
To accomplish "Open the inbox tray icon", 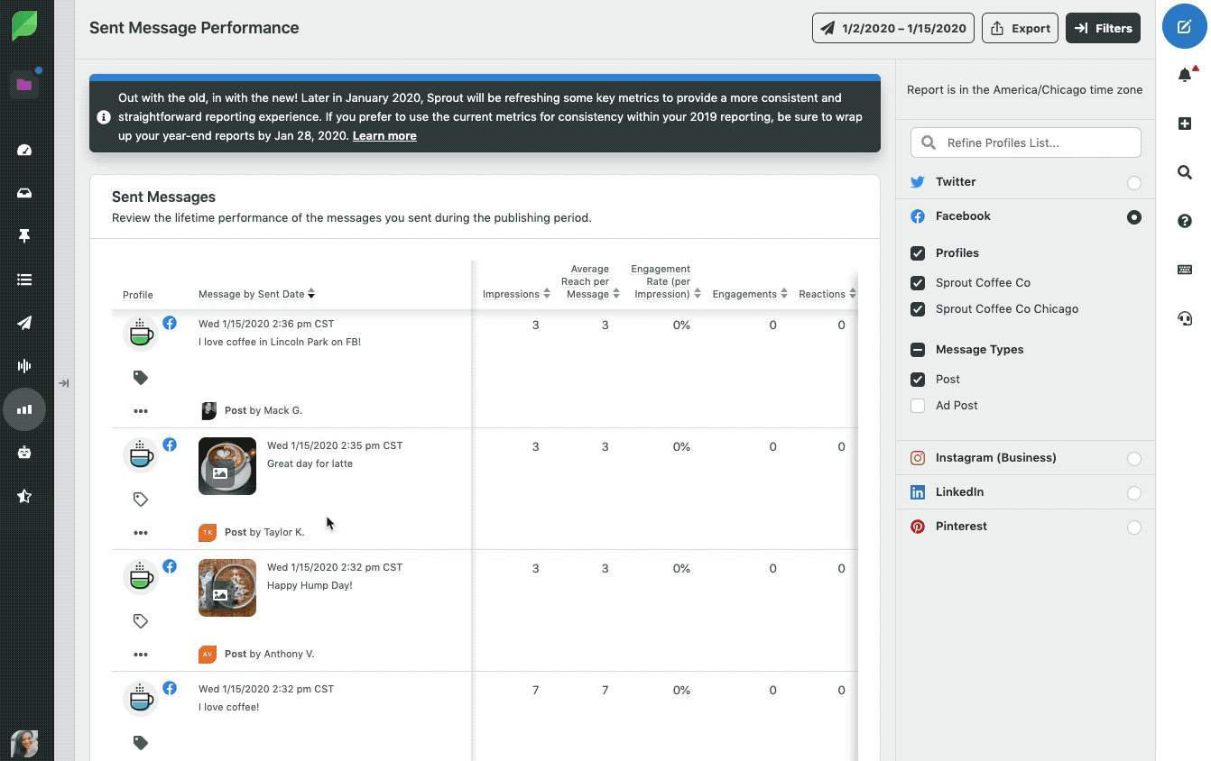I will (24, 193).
